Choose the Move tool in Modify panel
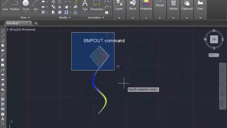Image resolution: width=227 pixels, height=128 pixels. [53, 2]
